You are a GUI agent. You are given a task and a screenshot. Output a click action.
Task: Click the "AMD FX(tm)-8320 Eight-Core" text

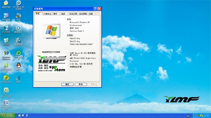click(83, 58)
